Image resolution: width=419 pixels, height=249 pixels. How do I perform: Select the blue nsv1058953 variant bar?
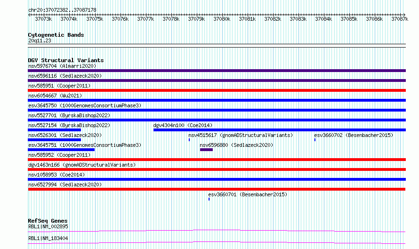[x=217, y=179]
